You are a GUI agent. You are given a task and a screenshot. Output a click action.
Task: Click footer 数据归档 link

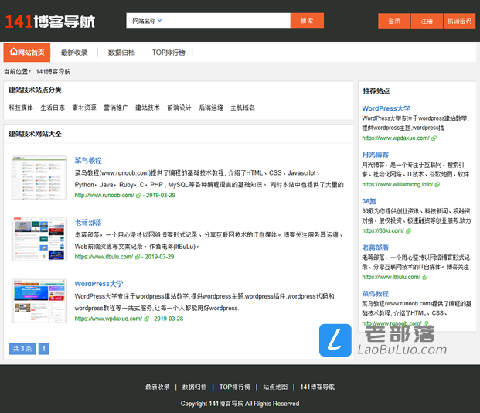194,387
